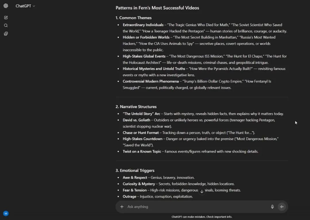Click the chevron next to ChatGPT title
The height and width of the screenshot is (220, 310).
pyautogui.click(x=34, y=6)
